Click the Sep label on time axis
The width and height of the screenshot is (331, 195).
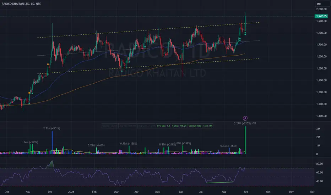(246, 192)
